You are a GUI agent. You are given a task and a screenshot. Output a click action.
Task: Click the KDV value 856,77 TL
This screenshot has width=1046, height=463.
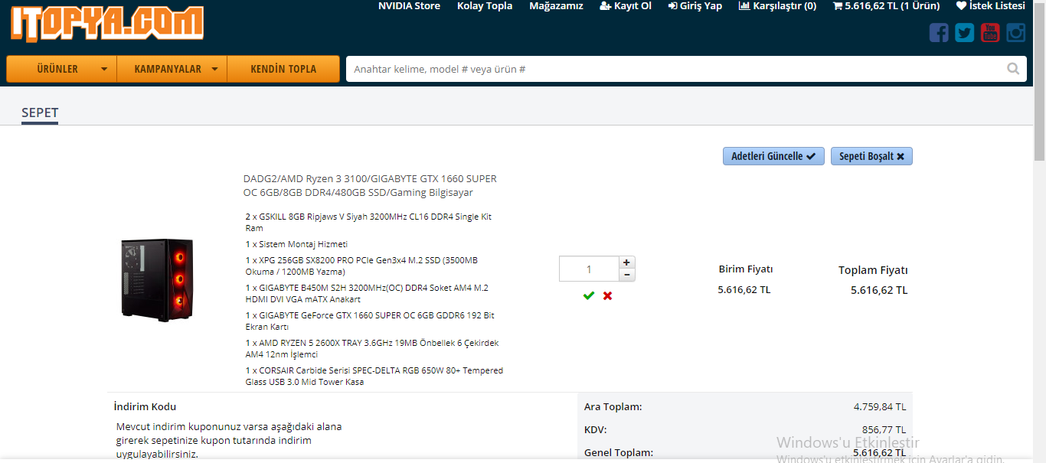[884, 429]
